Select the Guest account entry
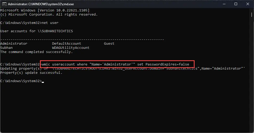254x133 pixels. [x=109, y=43]
